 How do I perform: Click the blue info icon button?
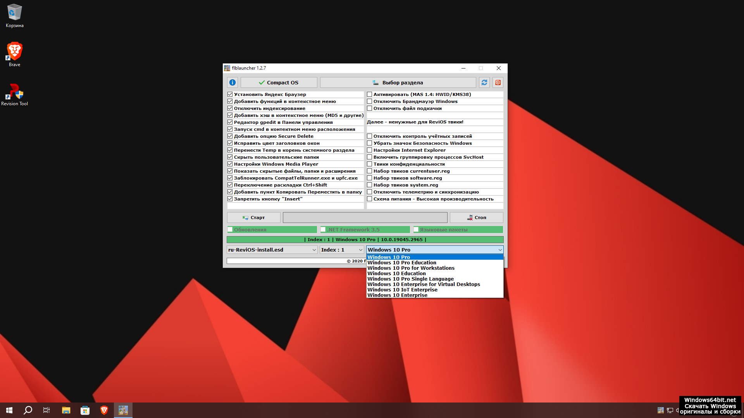point(232,82)
